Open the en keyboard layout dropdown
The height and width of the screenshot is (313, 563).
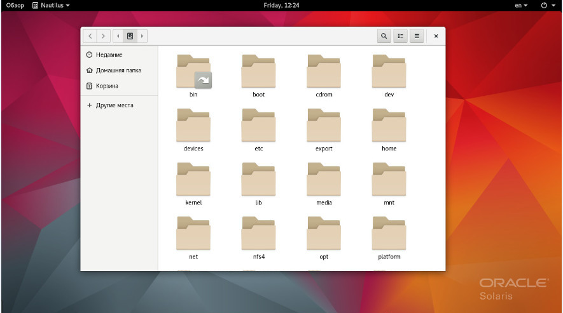521,5
